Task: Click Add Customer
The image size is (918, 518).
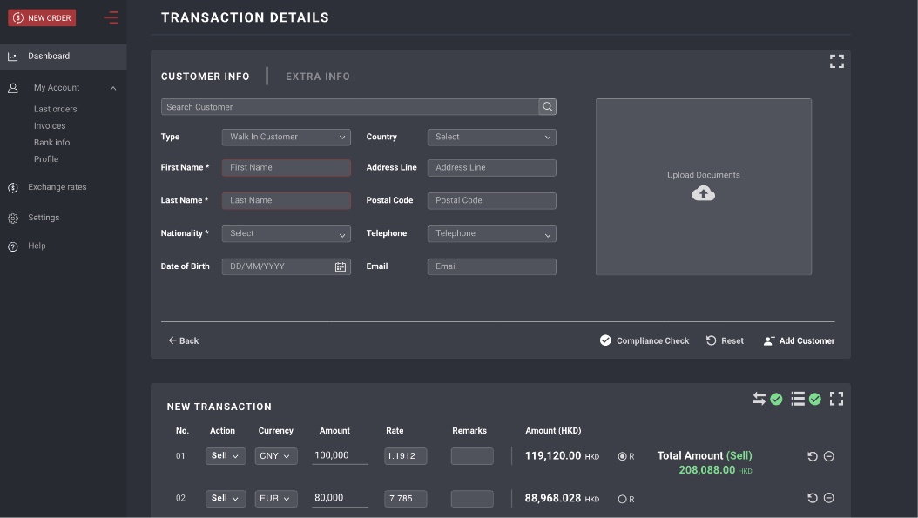Action: click(x=799, y=340)
